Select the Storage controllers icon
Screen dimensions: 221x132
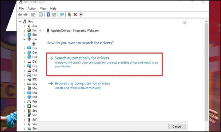point(29,129)
